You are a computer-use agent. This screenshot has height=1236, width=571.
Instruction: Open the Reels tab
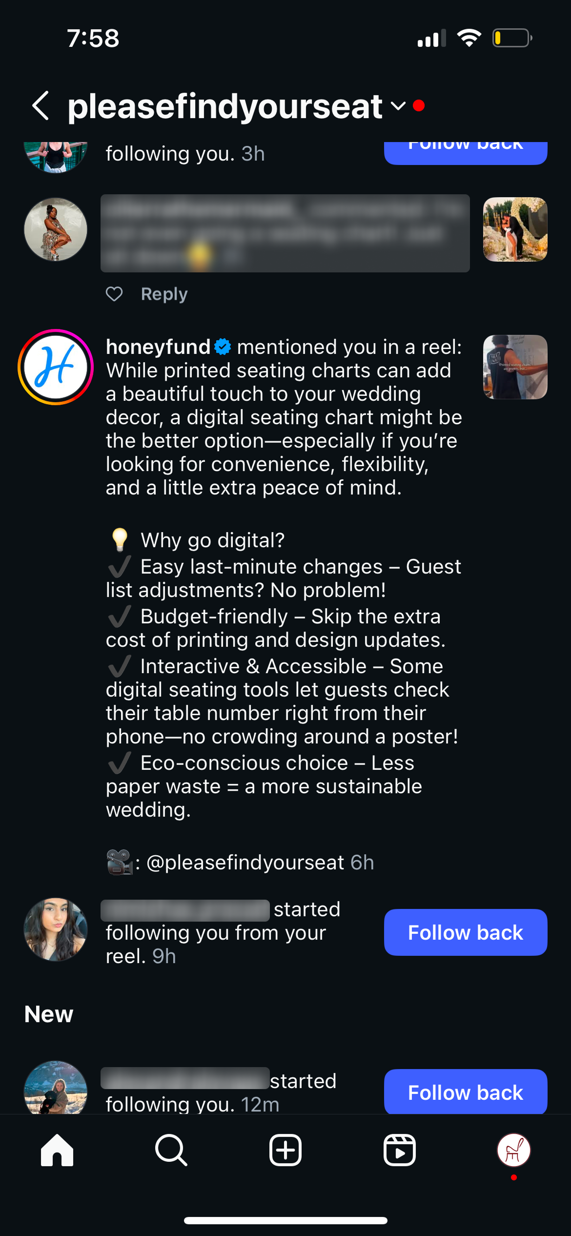coord(400,1150)
